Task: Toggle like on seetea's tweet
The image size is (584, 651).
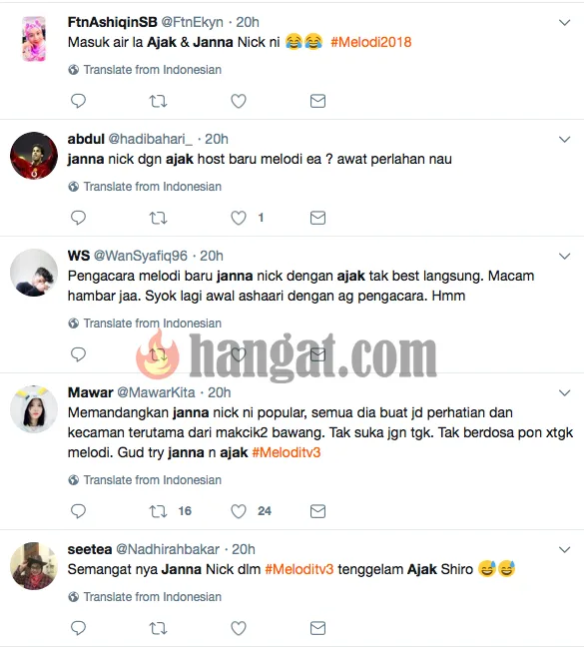Action: [239, 628]
